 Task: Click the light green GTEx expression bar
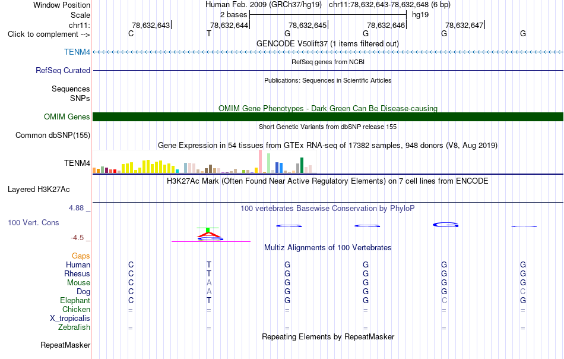click(269, 163)
